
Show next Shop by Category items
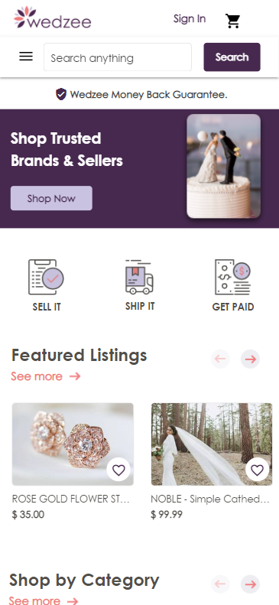(x=251, y=584)
